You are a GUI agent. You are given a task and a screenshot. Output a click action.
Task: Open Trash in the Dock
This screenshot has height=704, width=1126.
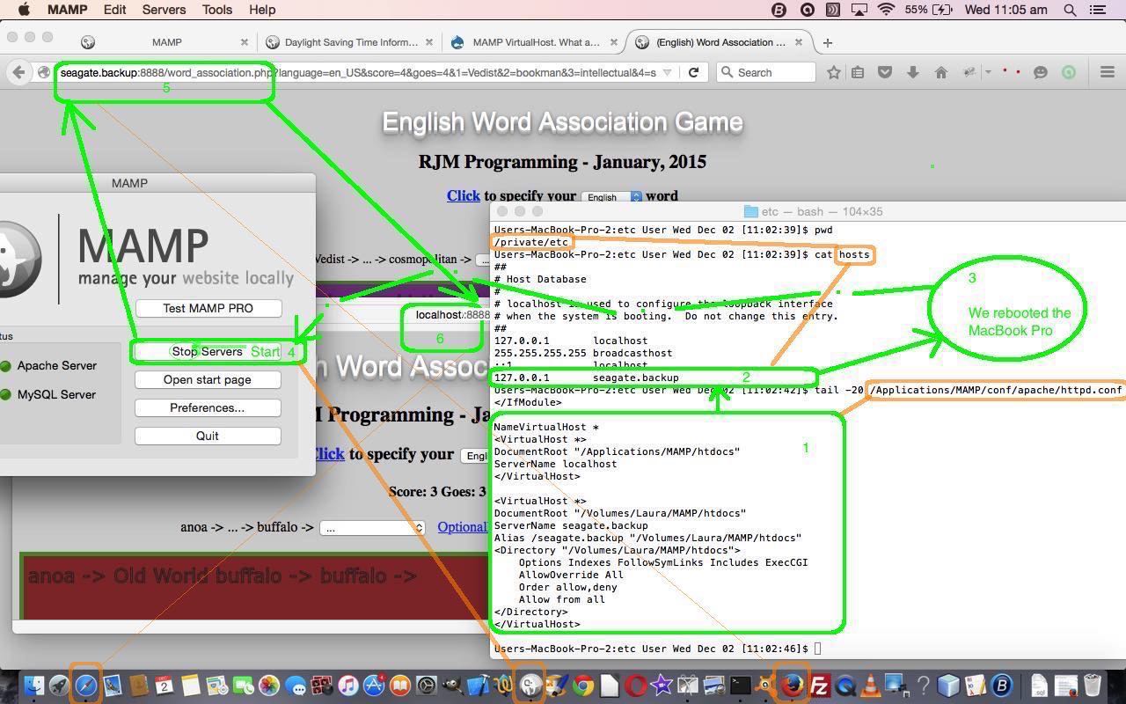pyautogui.click(x=1092, y=686)
